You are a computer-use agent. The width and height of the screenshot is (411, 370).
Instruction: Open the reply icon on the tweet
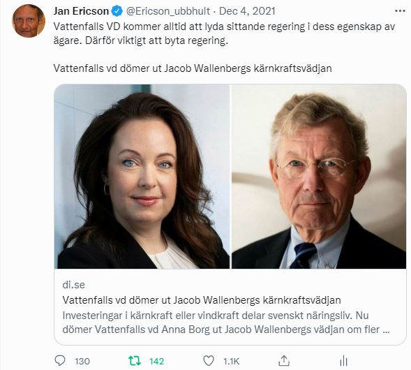[60, 361]
